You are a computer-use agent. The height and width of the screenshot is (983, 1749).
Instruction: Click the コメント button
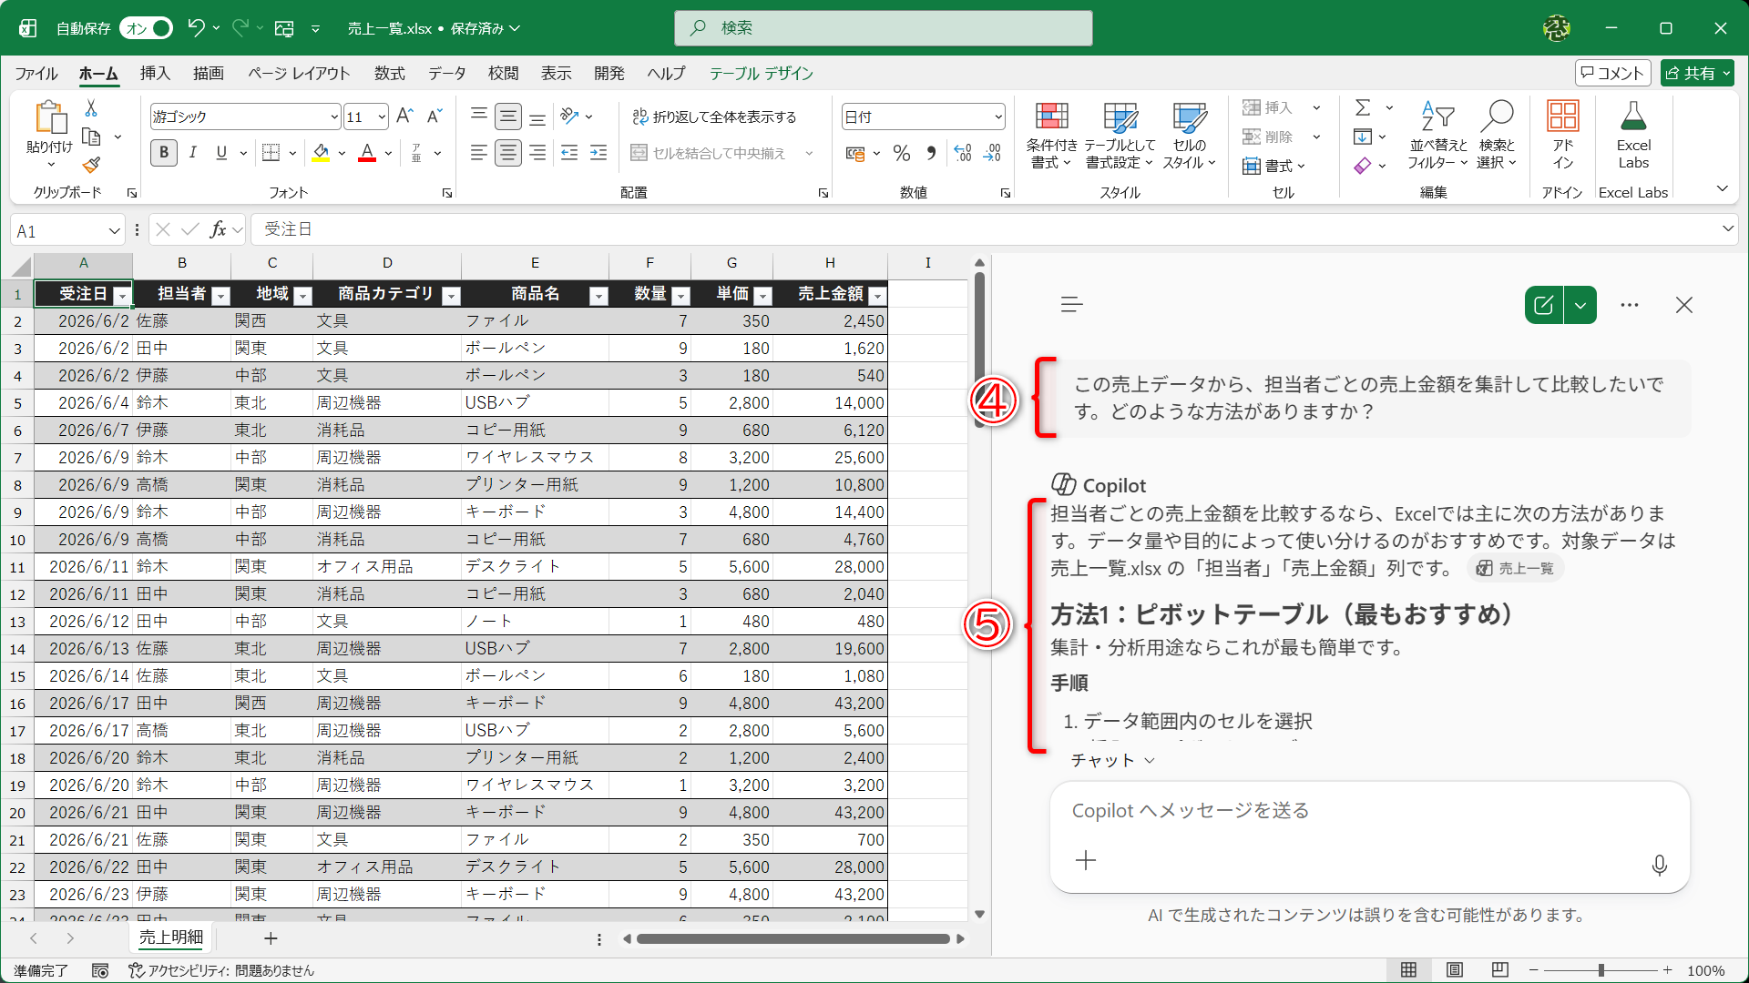coord(1612,74)
